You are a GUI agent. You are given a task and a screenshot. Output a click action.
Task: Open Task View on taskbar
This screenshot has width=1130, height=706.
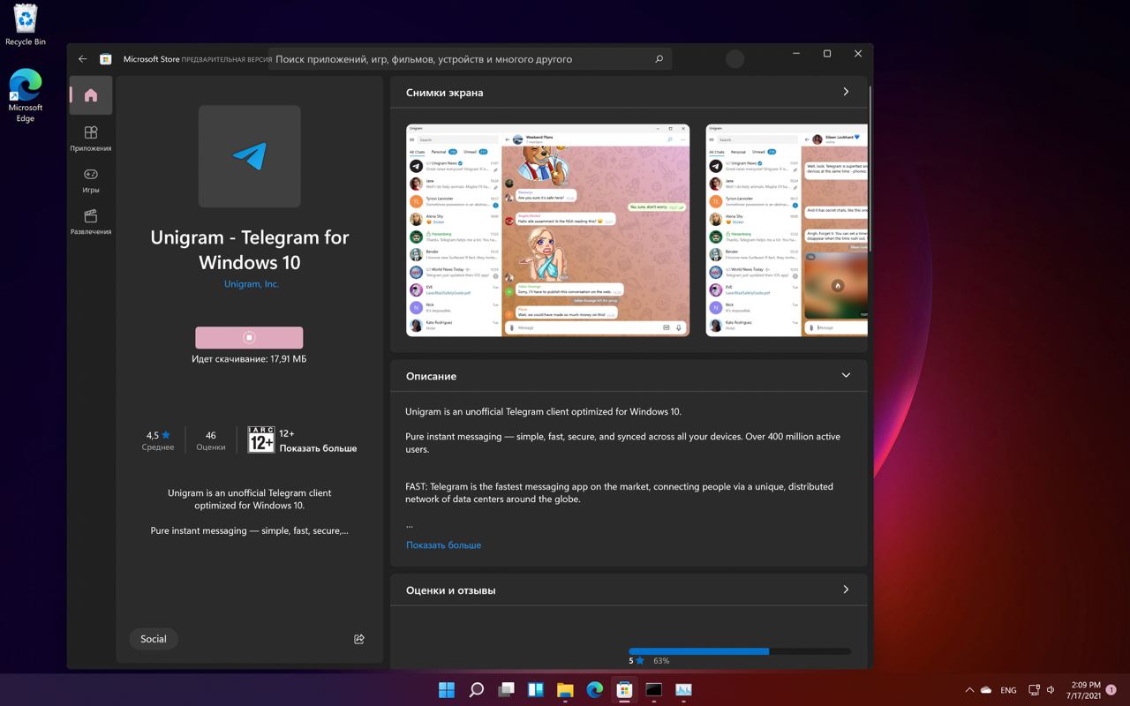pyautogui.click(x=506, y=689)
